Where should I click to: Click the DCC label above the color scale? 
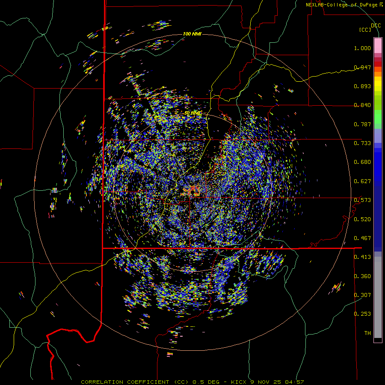click(376, 26)
